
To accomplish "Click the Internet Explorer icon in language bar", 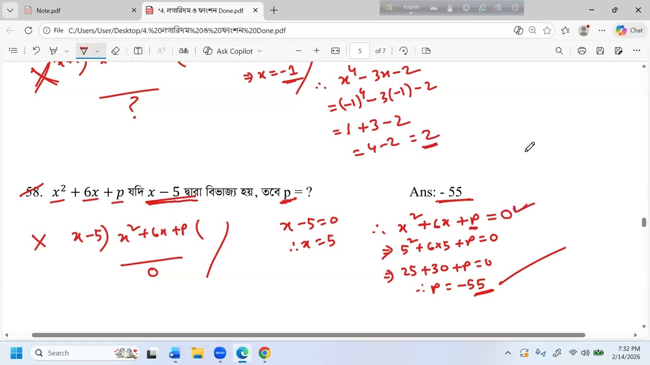I will pyautogui.click(x=483, y=8).
